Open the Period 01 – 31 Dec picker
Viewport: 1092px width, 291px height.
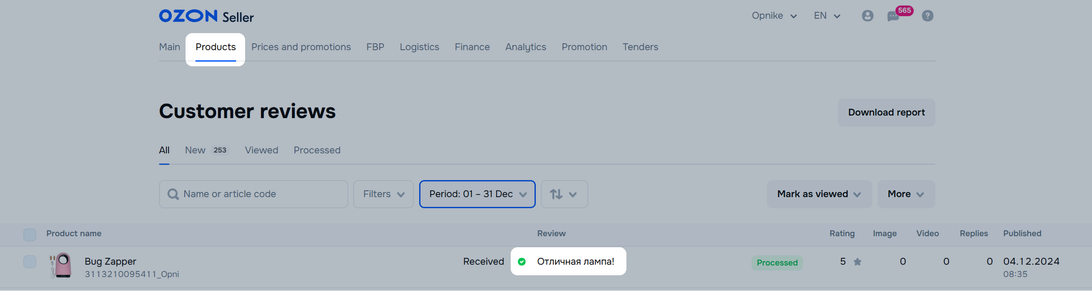pyautogui.click(x=477, y=194)
